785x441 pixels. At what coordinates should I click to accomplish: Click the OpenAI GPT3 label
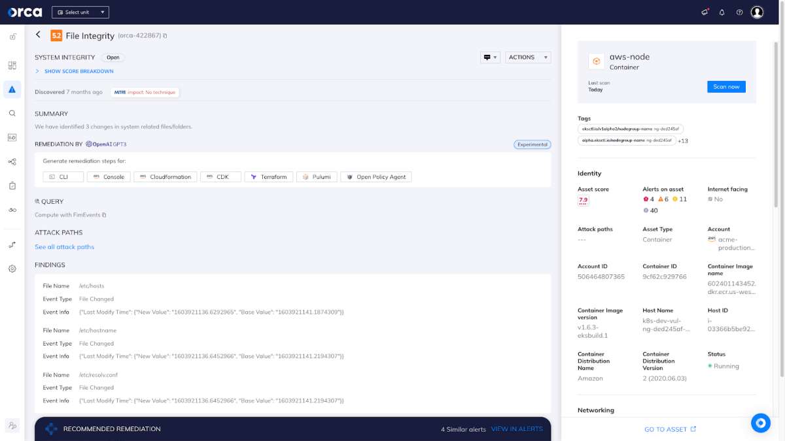click(x=106, y=144)
